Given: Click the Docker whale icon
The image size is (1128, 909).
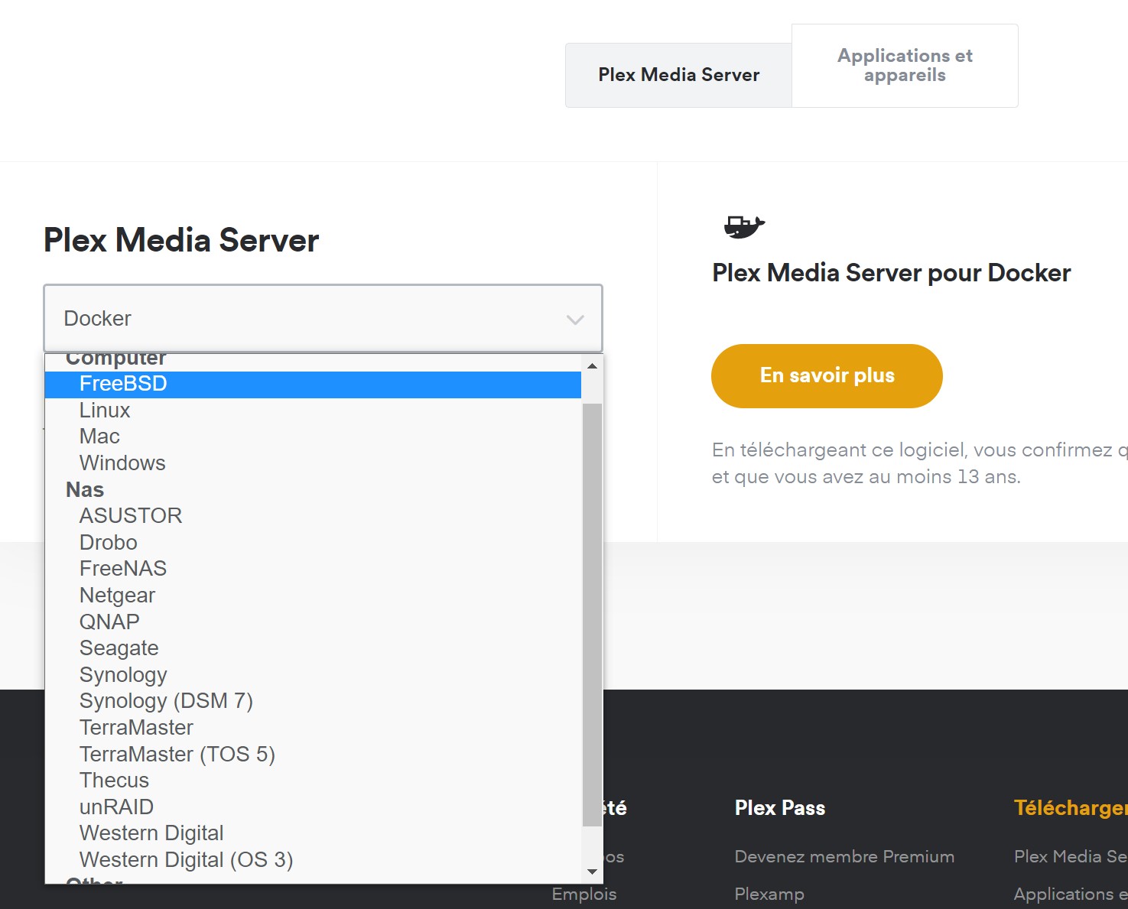Looking at the screenshot, I should pyautogui.click(x=744, y=226).
